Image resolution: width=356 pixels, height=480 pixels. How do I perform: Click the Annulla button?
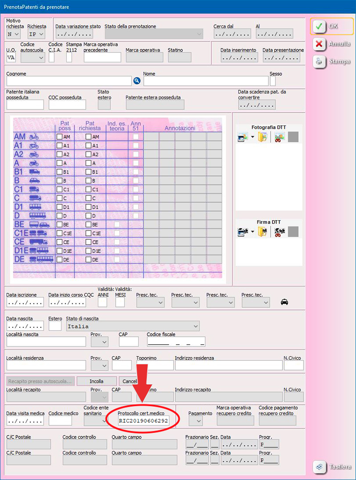tap(332, 44)
